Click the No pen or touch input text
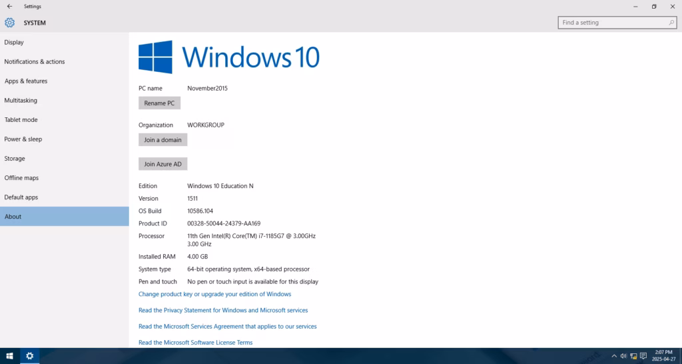This screenshot has width=682, height=364. 252,282
